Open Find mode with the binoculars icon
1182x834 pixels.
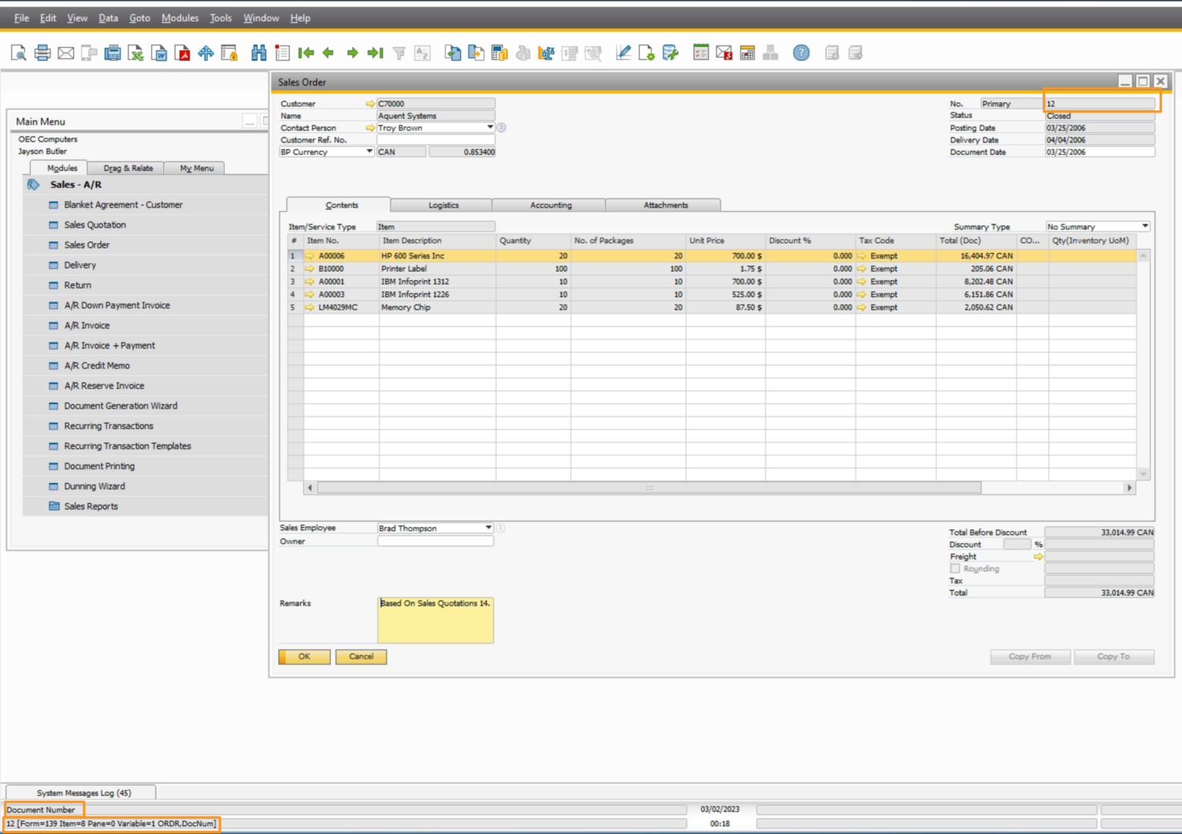coord(258,52)
